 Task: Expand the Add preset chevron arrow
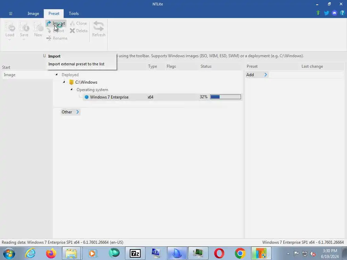pyautogui.click(x=266, y=75)
